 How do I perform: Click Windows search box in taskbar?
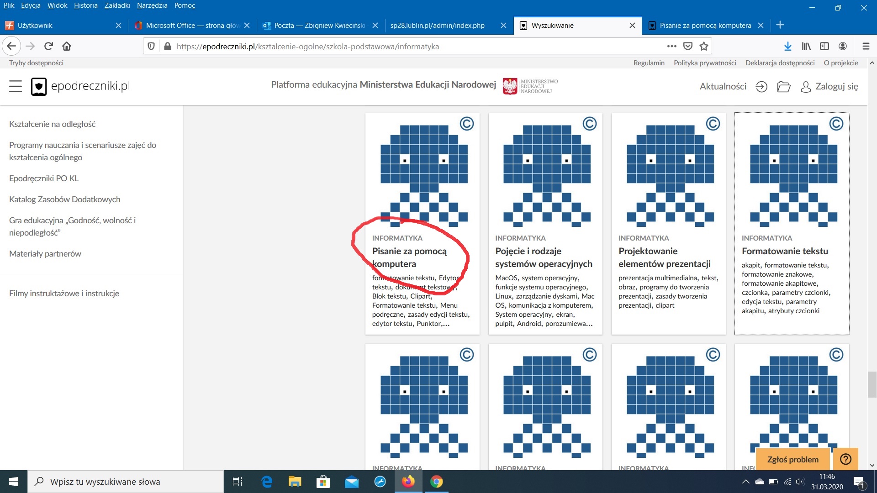126,482
